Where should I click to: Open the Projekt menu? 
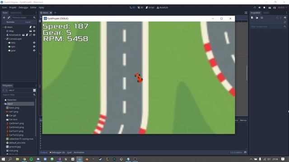pyautogui.click(x=13, y=8)
